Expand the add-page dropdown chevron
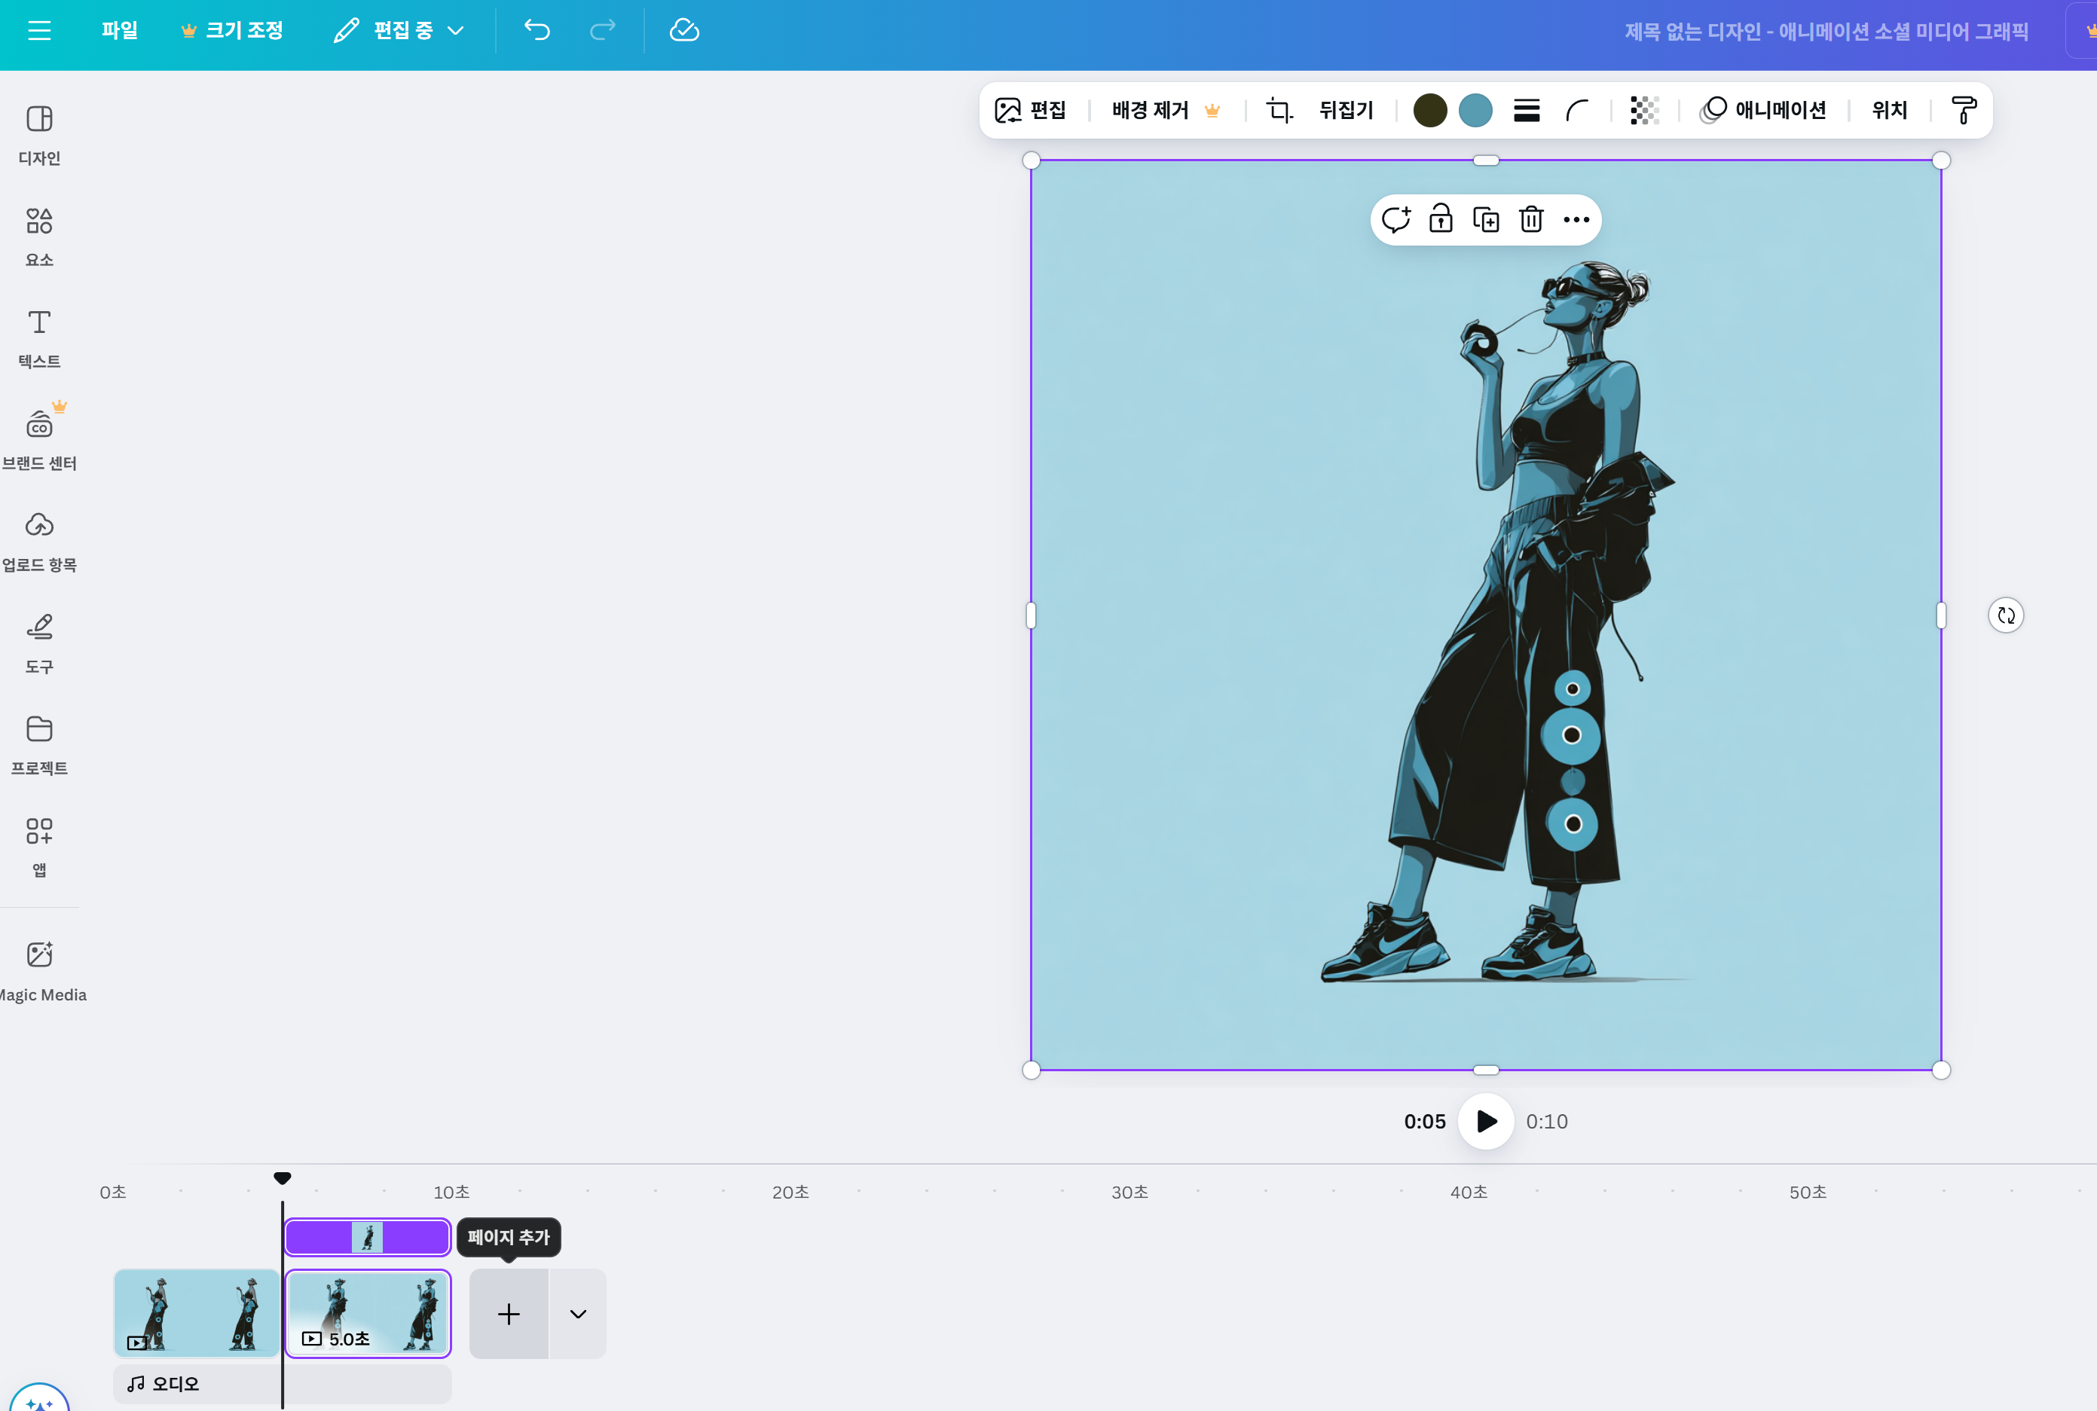Viewport: 2097px width, 1411px height. pos(578,1314)
